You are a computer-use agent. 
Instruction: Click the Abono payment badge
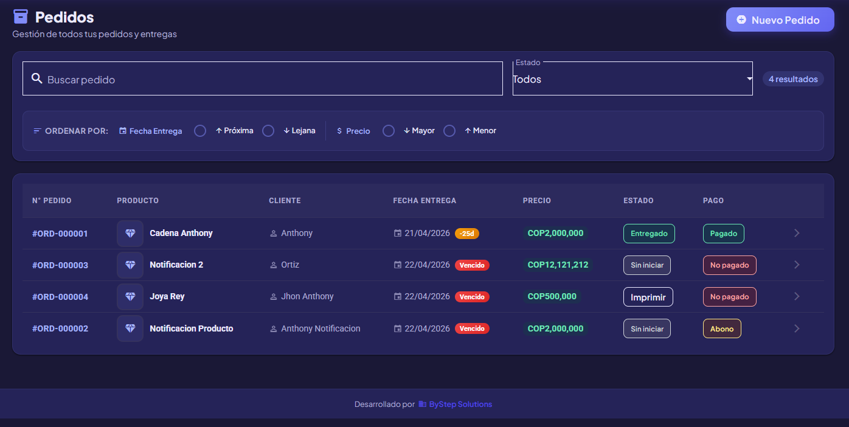[722, 328]
